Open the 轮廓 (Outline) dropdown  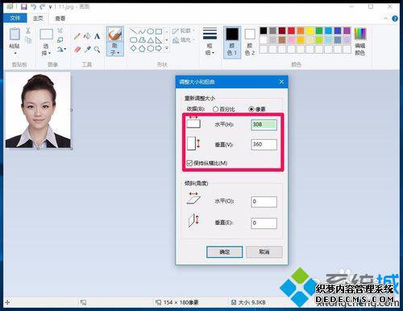tap(184, 31)
